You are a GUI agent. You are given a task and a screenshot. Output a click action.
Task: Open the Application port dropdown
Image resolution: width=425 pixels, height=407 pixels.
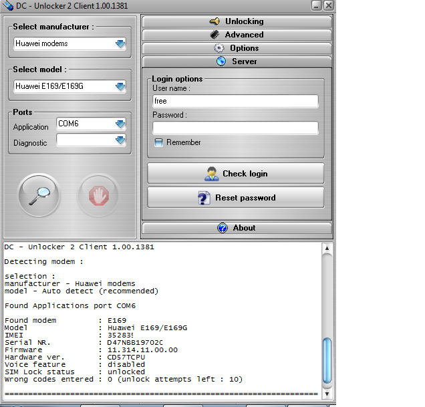point(120,124)
